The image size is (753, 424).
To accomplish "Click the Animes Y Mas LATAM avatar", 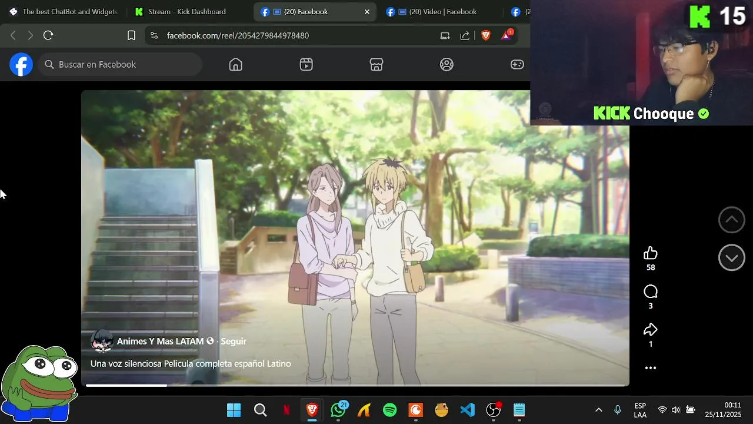I will 102,341.
